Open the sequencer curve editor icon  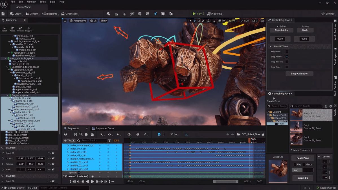186,134
